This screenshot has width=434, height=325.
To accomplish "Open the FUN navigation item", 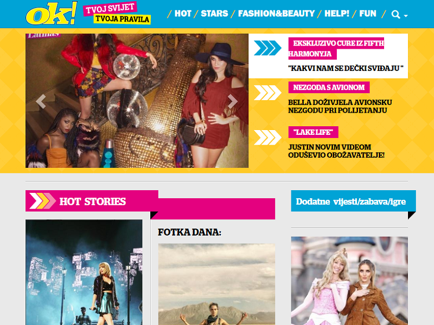I will [x=368, y=14].
